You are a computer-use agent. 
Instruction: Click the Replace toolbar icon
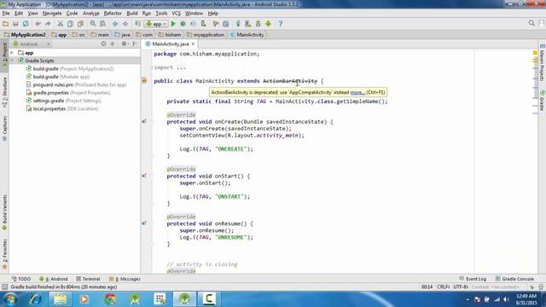click(102, 24)
